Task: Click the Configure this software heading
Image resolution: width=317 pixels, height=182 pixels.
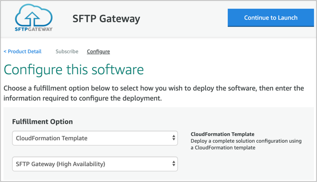Action: (74, 70)
